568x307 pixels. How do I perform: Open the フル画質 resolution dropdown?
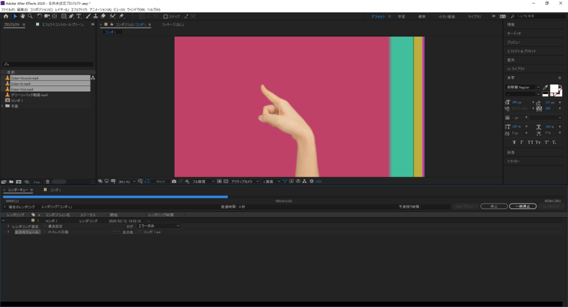[203, 181]
